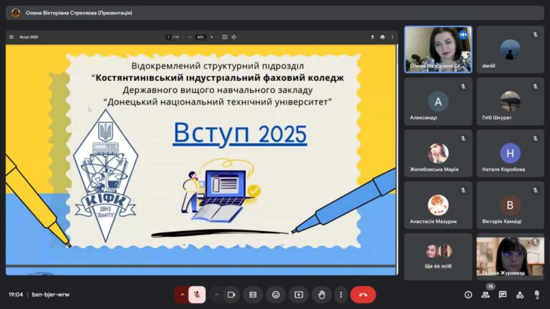The image size is (550, 309).
Task: Select Наталя Коробова participant tile
Action: coord(511,154)
